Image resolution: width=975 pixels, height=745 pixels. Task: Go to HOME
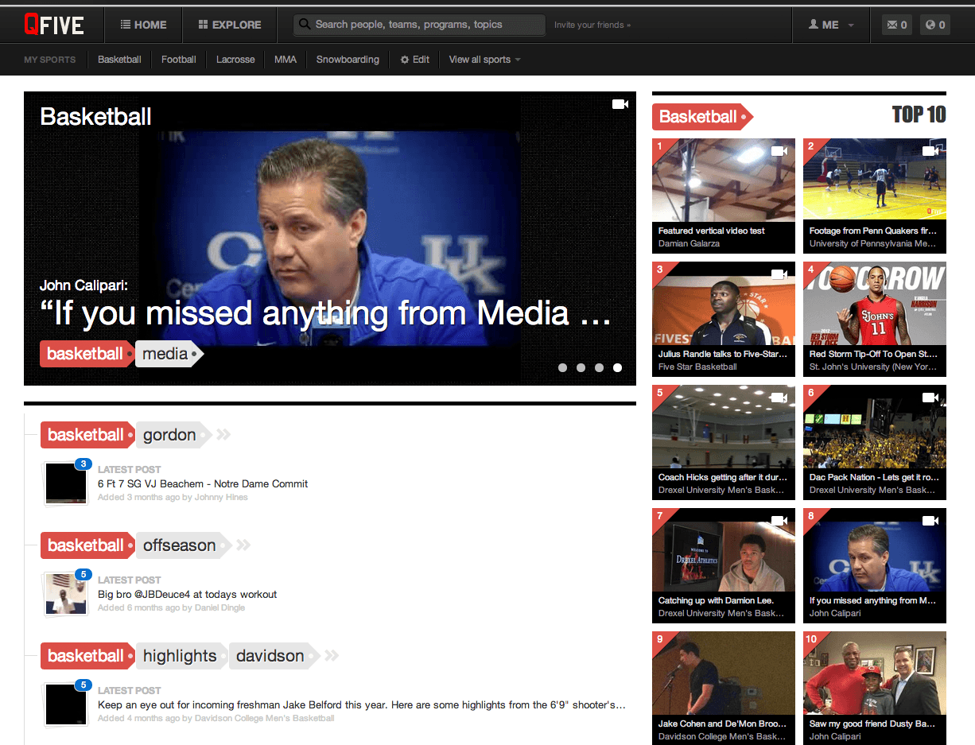143,25
